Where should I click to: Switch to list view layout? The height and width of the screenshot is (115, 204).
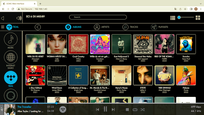[x=173, y=18]
